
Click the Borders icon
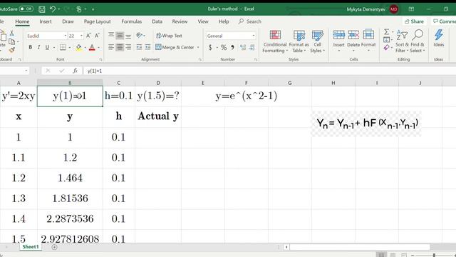click(63, 47)
